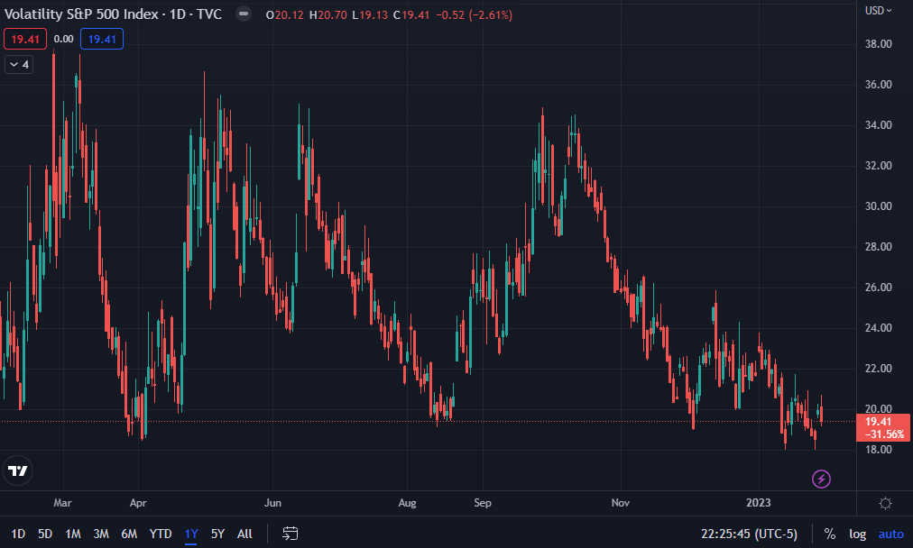Click the low value L19.13
913x548 pixels.
pyautogui.click(x=370, y=14)
